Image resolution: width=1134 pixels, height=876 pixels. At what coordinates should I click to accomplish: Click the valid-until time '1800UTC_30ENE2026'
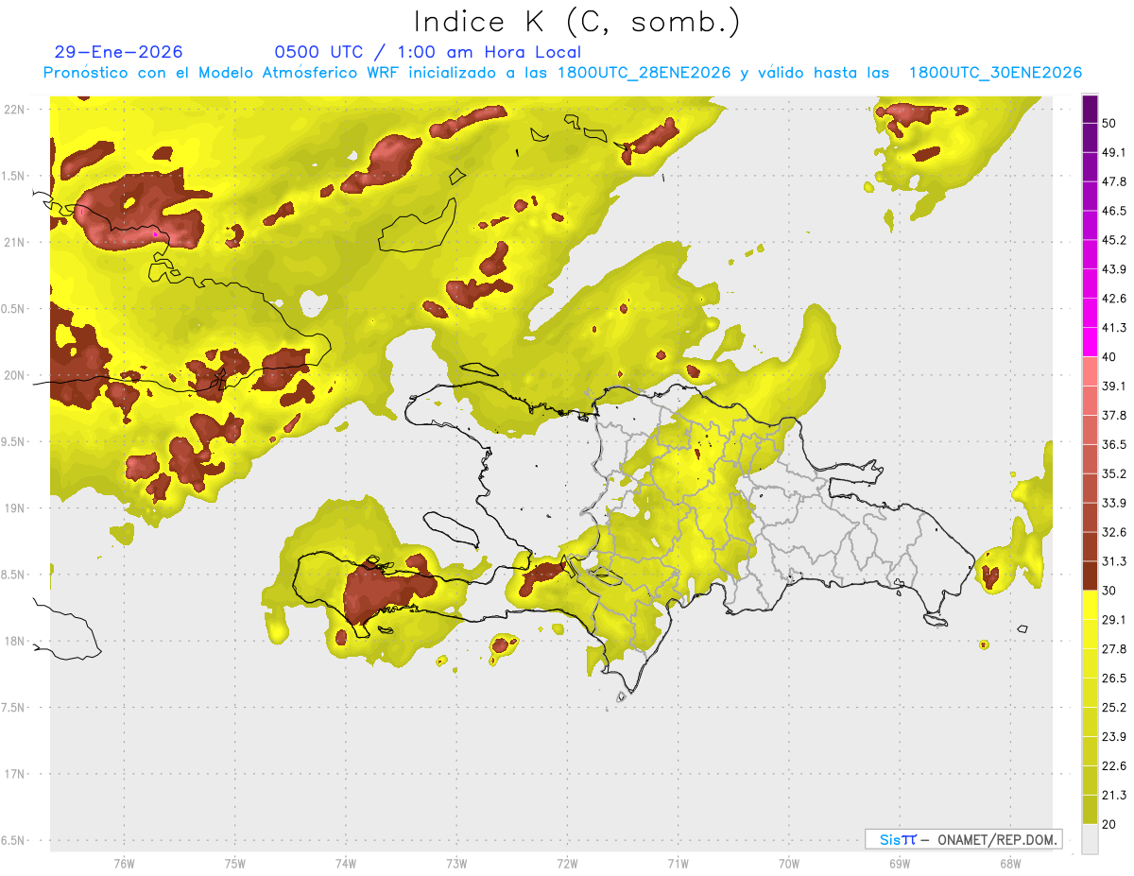pyautogui.click(x=995, y=73)
